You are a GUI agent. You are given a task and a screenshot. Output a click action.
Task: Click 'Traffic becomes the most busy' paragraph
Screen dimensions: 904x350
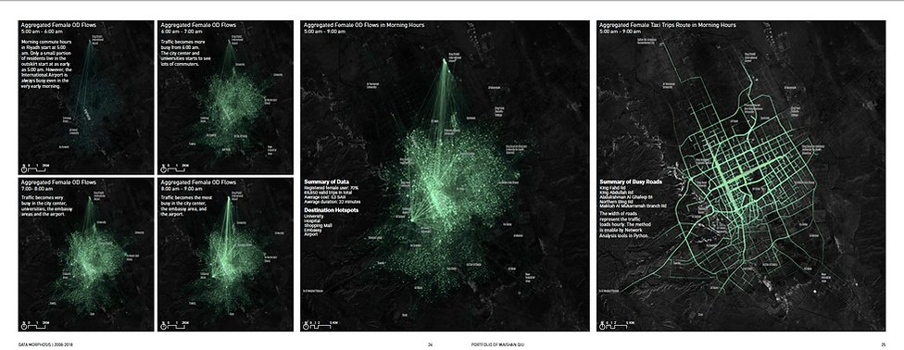tap(185, 206)
